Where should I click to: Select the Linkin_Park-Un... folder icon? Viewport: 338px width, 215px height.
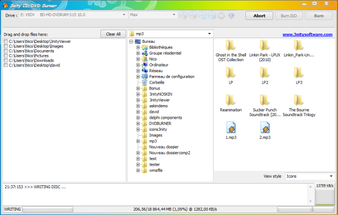[x=299, y=45]
